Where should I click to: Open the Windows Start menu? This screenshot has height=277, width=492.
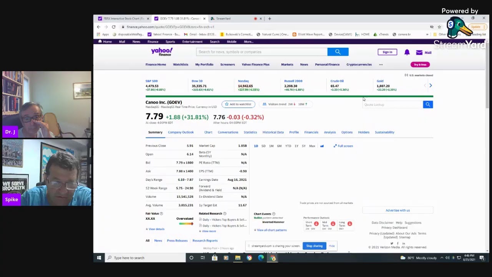click(99, 258)
